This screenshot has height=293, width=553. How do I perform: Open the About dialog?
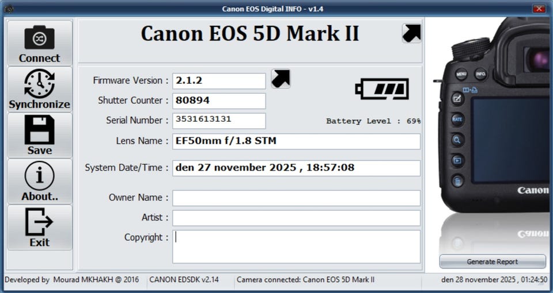pyautogui.click(x=40, y=181)
